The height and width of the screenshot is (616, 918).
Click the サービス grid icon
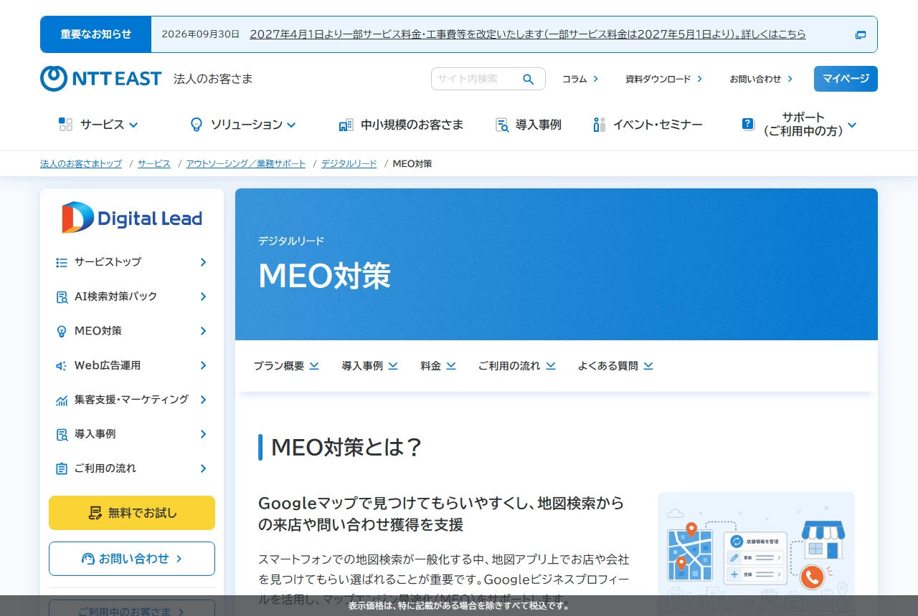point(65,125)
